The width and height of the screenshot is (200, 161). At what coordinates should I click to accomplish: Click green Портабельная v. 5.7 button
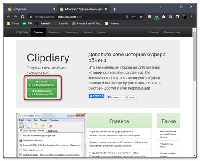coord(42,92)
